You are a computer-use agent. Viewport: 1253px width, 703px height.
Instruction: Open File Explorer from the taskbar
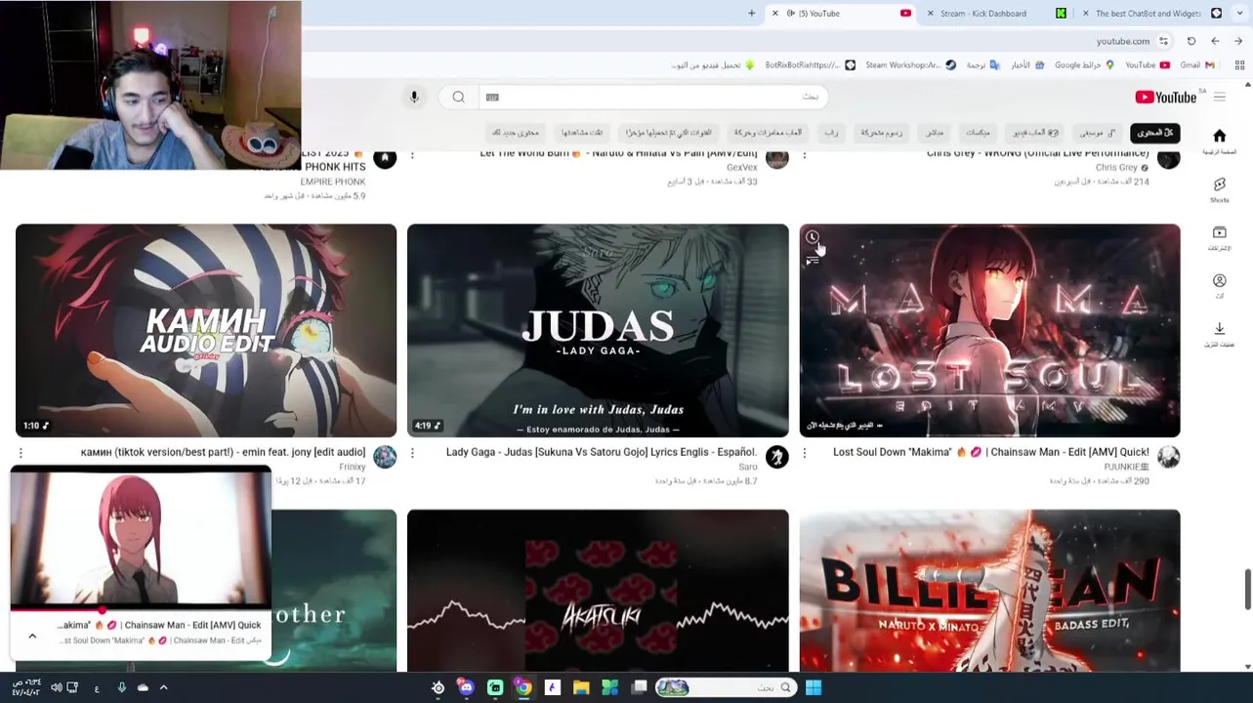581,687
